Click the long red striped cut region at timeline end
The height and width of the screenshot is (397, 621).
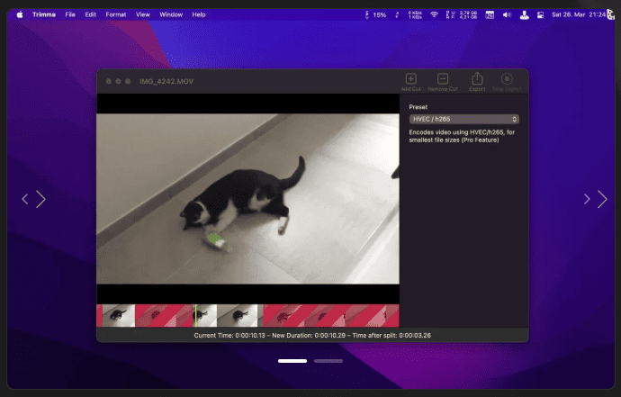[330, 315]
